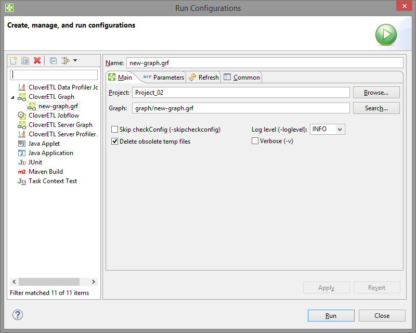Click the Duplicate launch configuration icon
The height and width of the screenshot is (333, 416).
tap(25, 60)
